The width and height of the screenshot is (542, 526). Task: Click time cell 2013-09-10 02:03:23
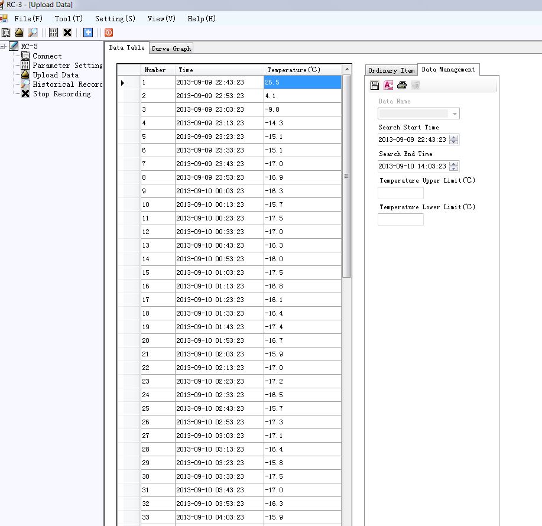tap(219, 354)
